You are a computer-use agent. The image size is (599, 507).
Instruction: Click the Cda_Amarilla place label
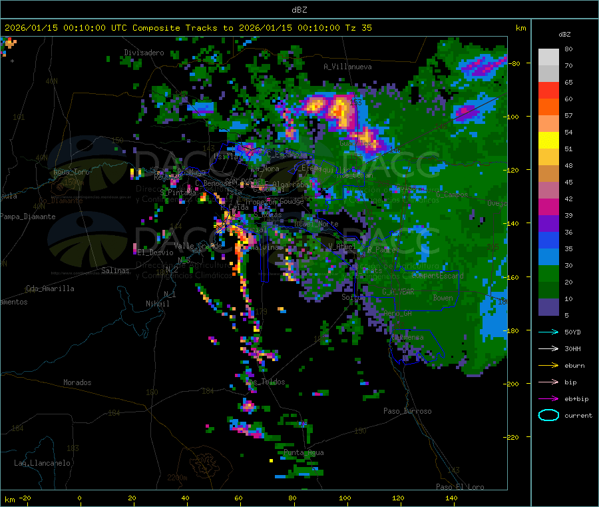(50, 288)
